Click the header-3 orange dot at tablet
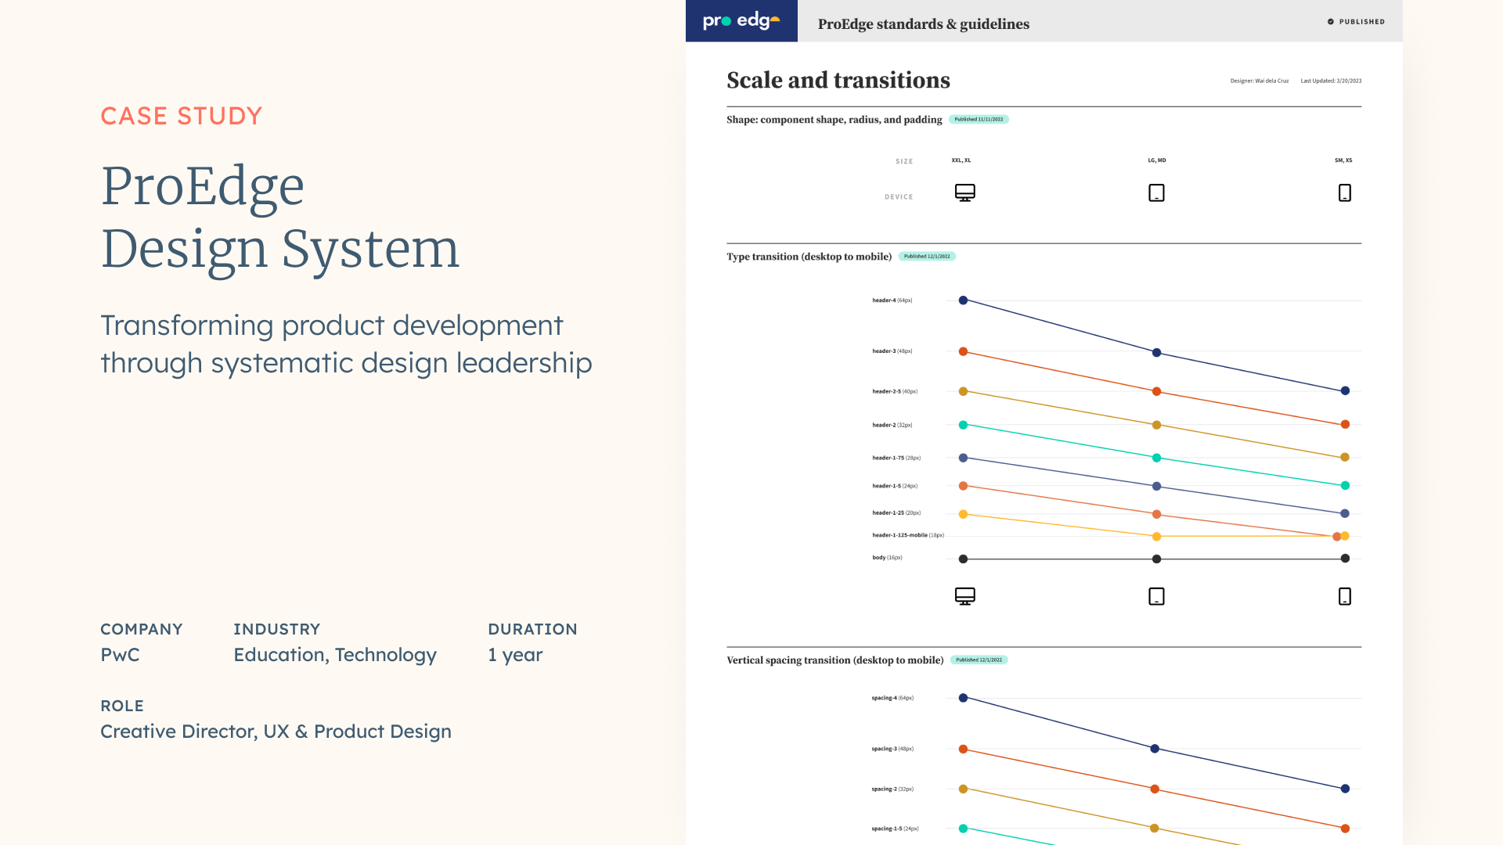The width and height of the screenshot is (1503, 845). (x=1156, y=391)
